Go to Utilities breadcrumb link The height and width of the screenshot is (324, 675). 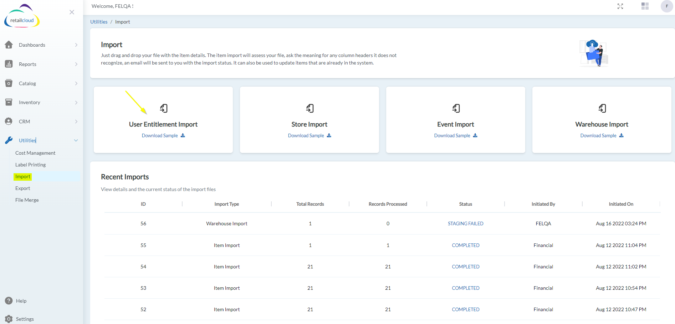pyautogui.click(x=99, y=22)
